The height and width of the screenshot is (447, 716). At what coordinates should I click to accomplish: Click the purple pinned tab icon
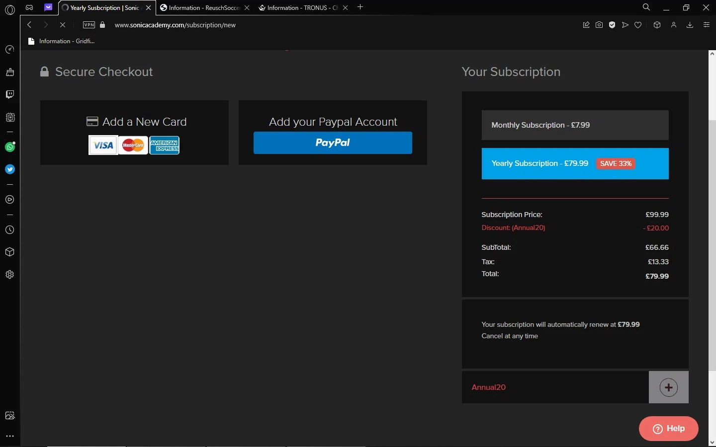click(48, 7)
